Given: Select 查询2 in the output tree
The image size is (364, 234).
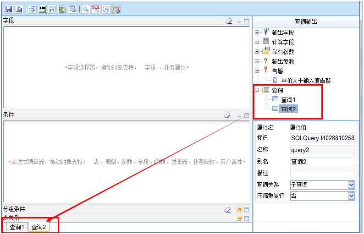Looking at the screenshot, I should pyautogui.click(x=288, y=109).
